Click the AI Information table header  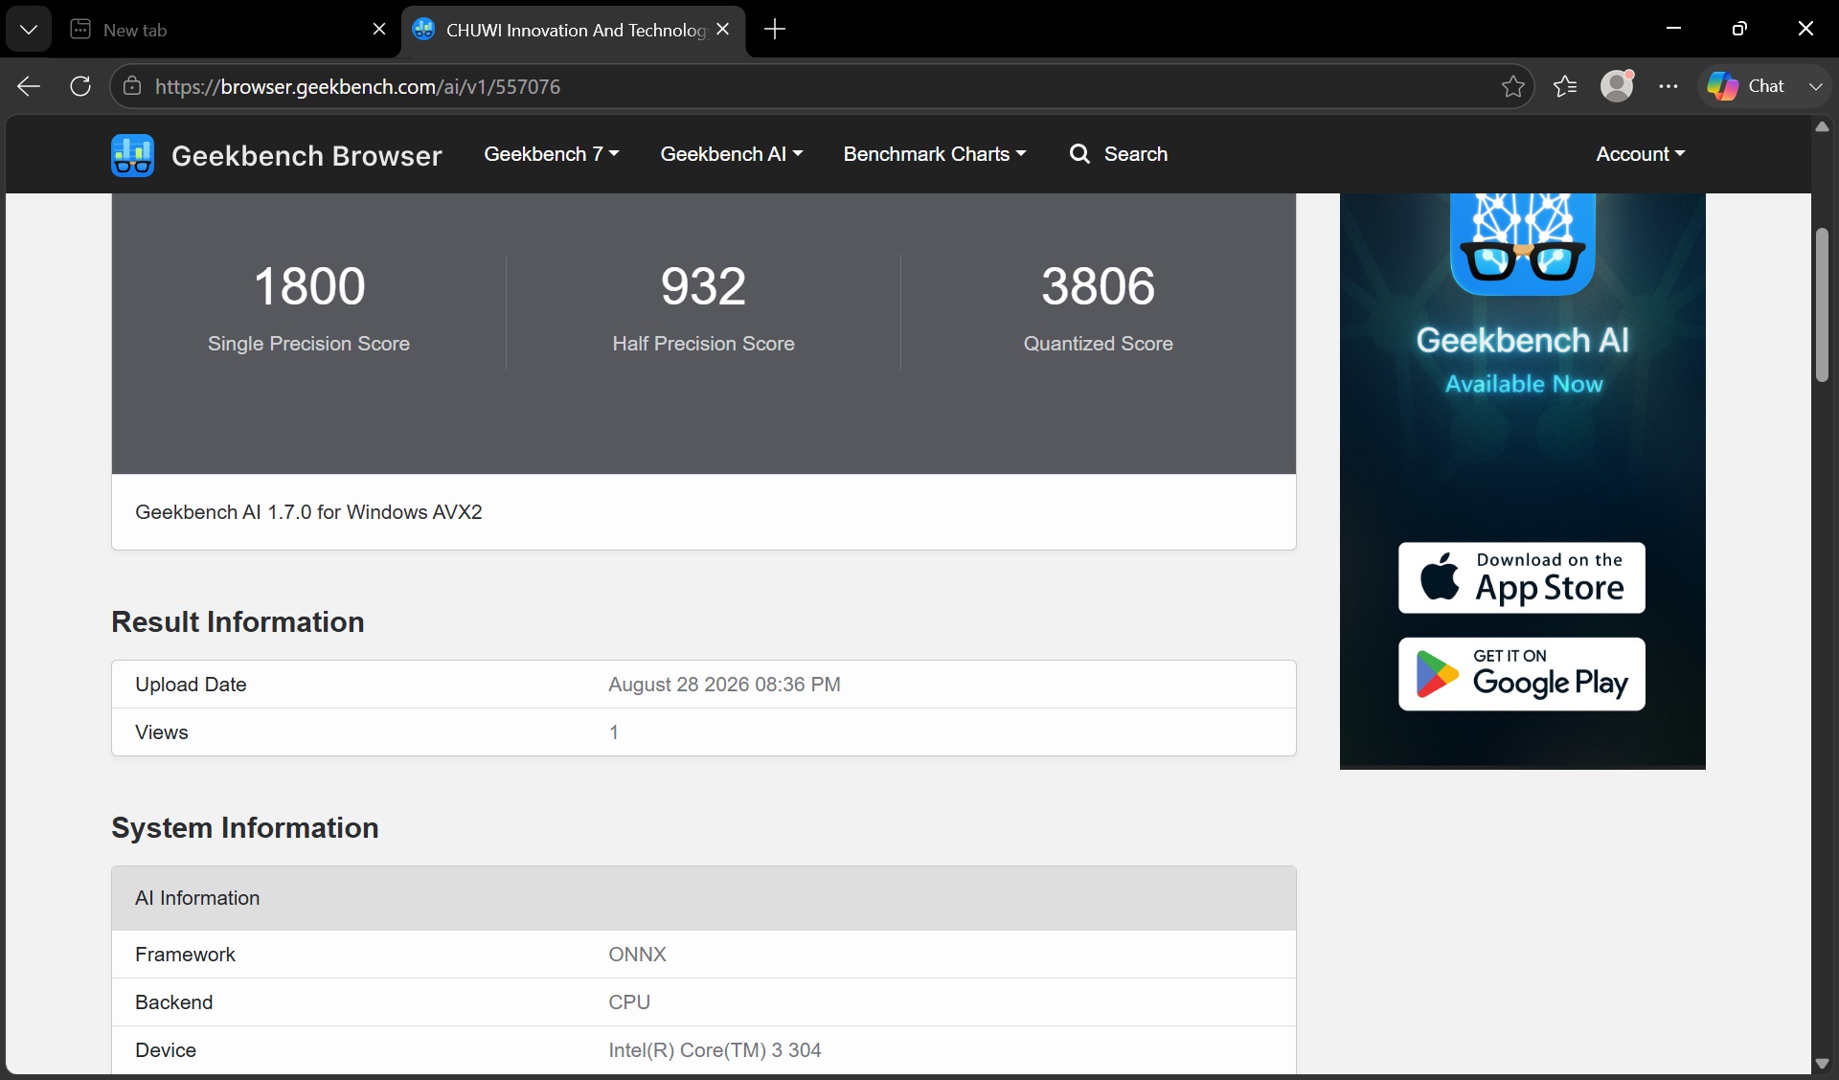pos(704,898)
